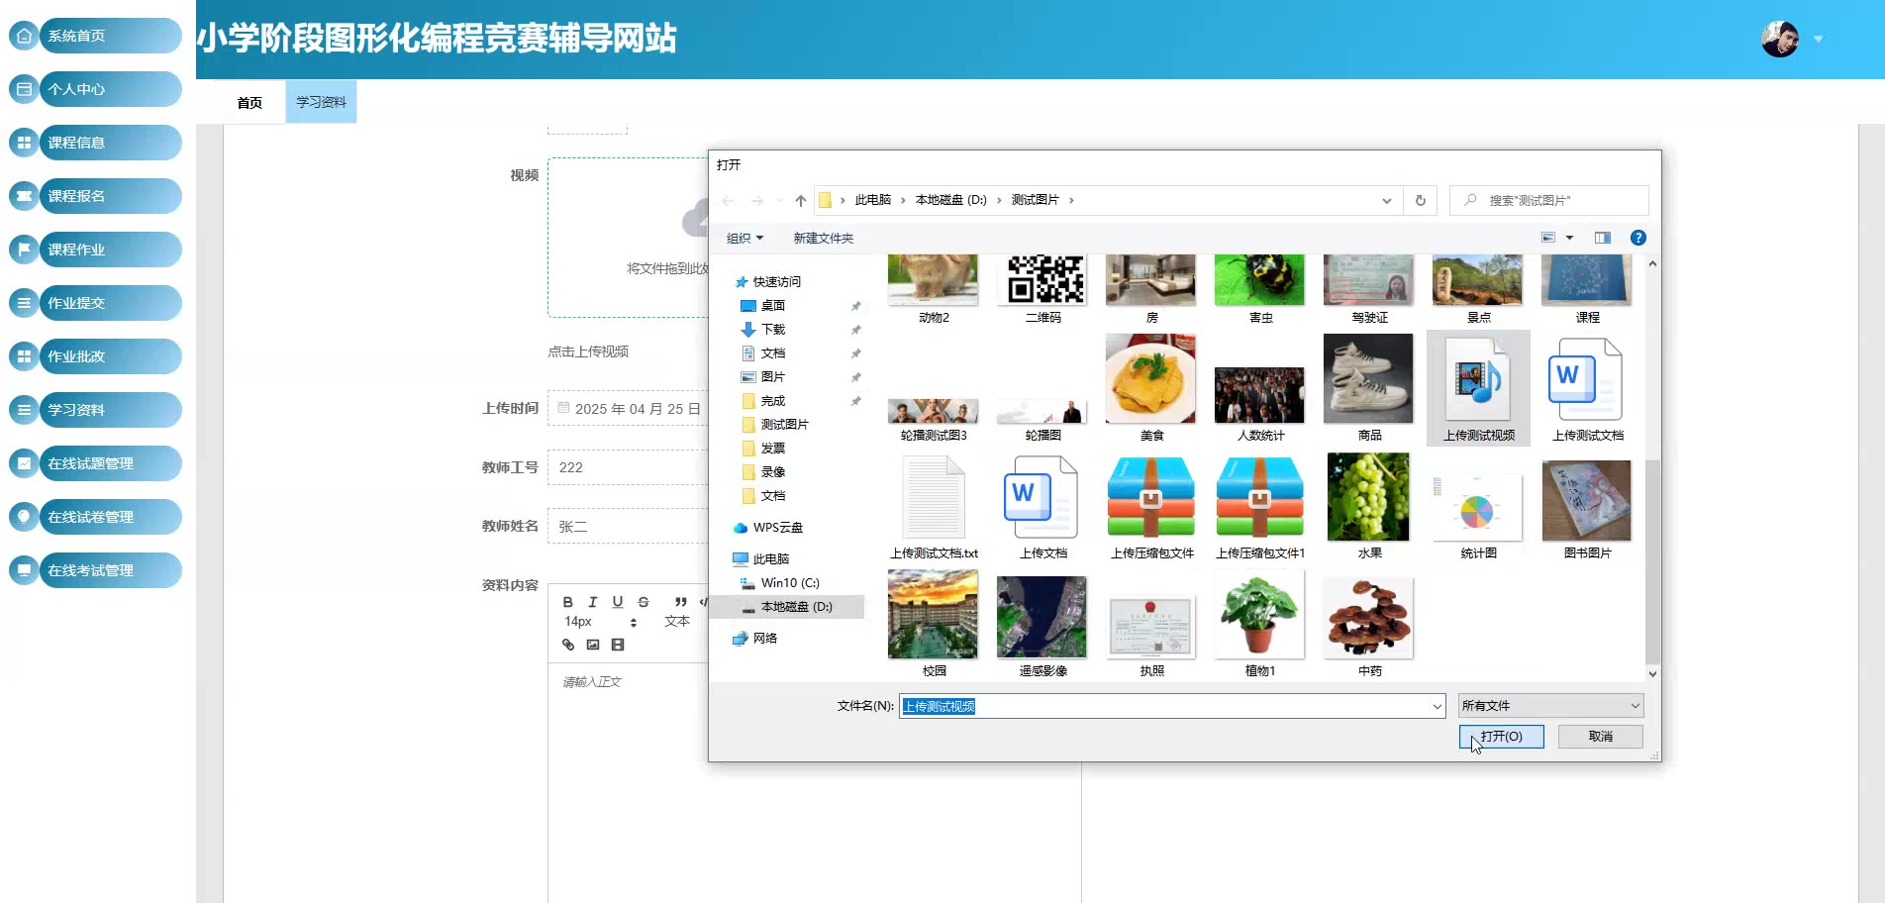Toggle the preview pane icon
This screenshot has height=903, width=1885.
pos(1602,238)
